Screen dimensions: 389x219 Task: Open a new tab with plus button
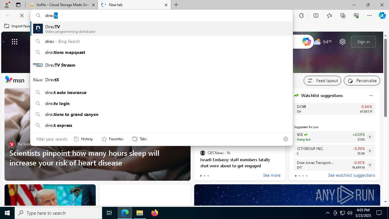[x=176, y=5]
